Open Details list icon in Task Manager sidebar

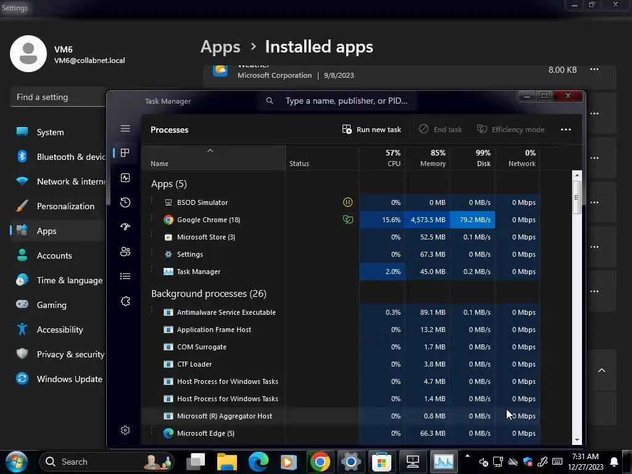tap(125, 276)
